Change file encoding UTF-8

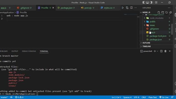136,97
